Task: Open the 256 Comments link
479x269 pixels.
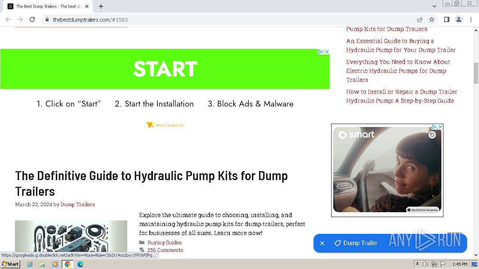Action: 165,250
